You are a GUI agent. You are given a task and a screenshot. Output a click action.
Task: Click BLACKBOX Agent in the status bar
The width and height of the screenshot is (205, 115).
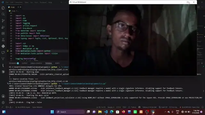click(23, 107)
